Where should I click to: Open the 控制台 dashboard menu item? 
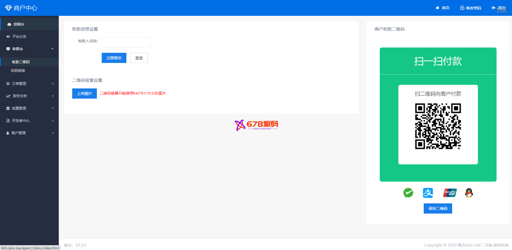point(19,24)
